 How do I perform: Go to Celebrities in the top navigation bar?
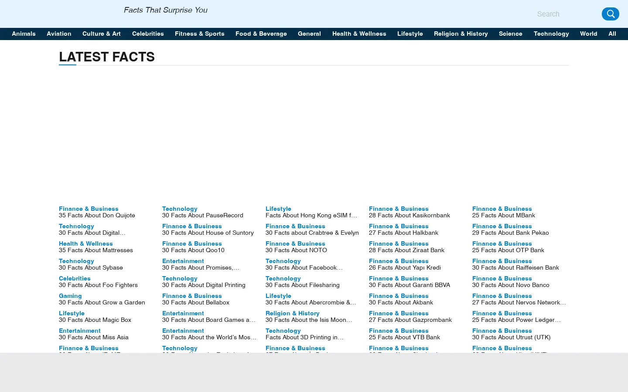click(148, 34)
